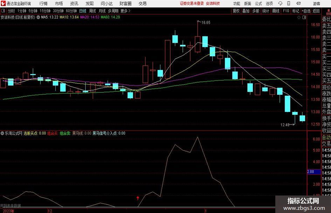Screen dimensions: 331x213
Task: Switch to 月线 monthly period
Action: (102, 11)
